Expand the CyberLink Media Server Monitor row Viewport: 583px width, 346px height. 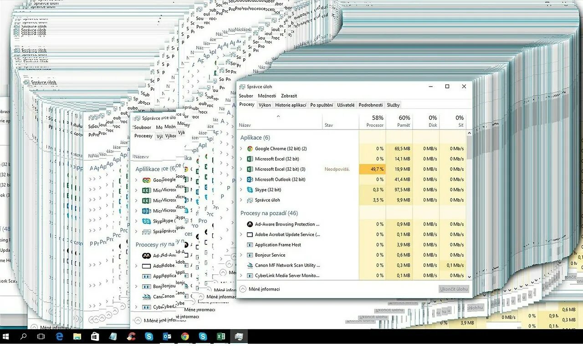coord(241,275)
